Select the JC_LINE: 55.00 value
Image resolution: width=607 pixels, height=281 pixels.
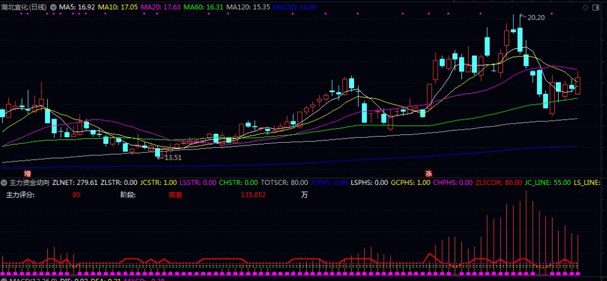click(548, 182)
